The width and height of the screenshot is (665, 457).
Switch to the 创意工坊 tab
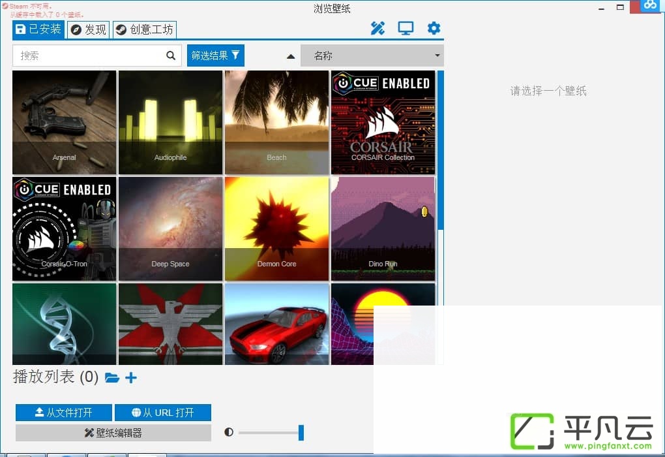point(145,30)
